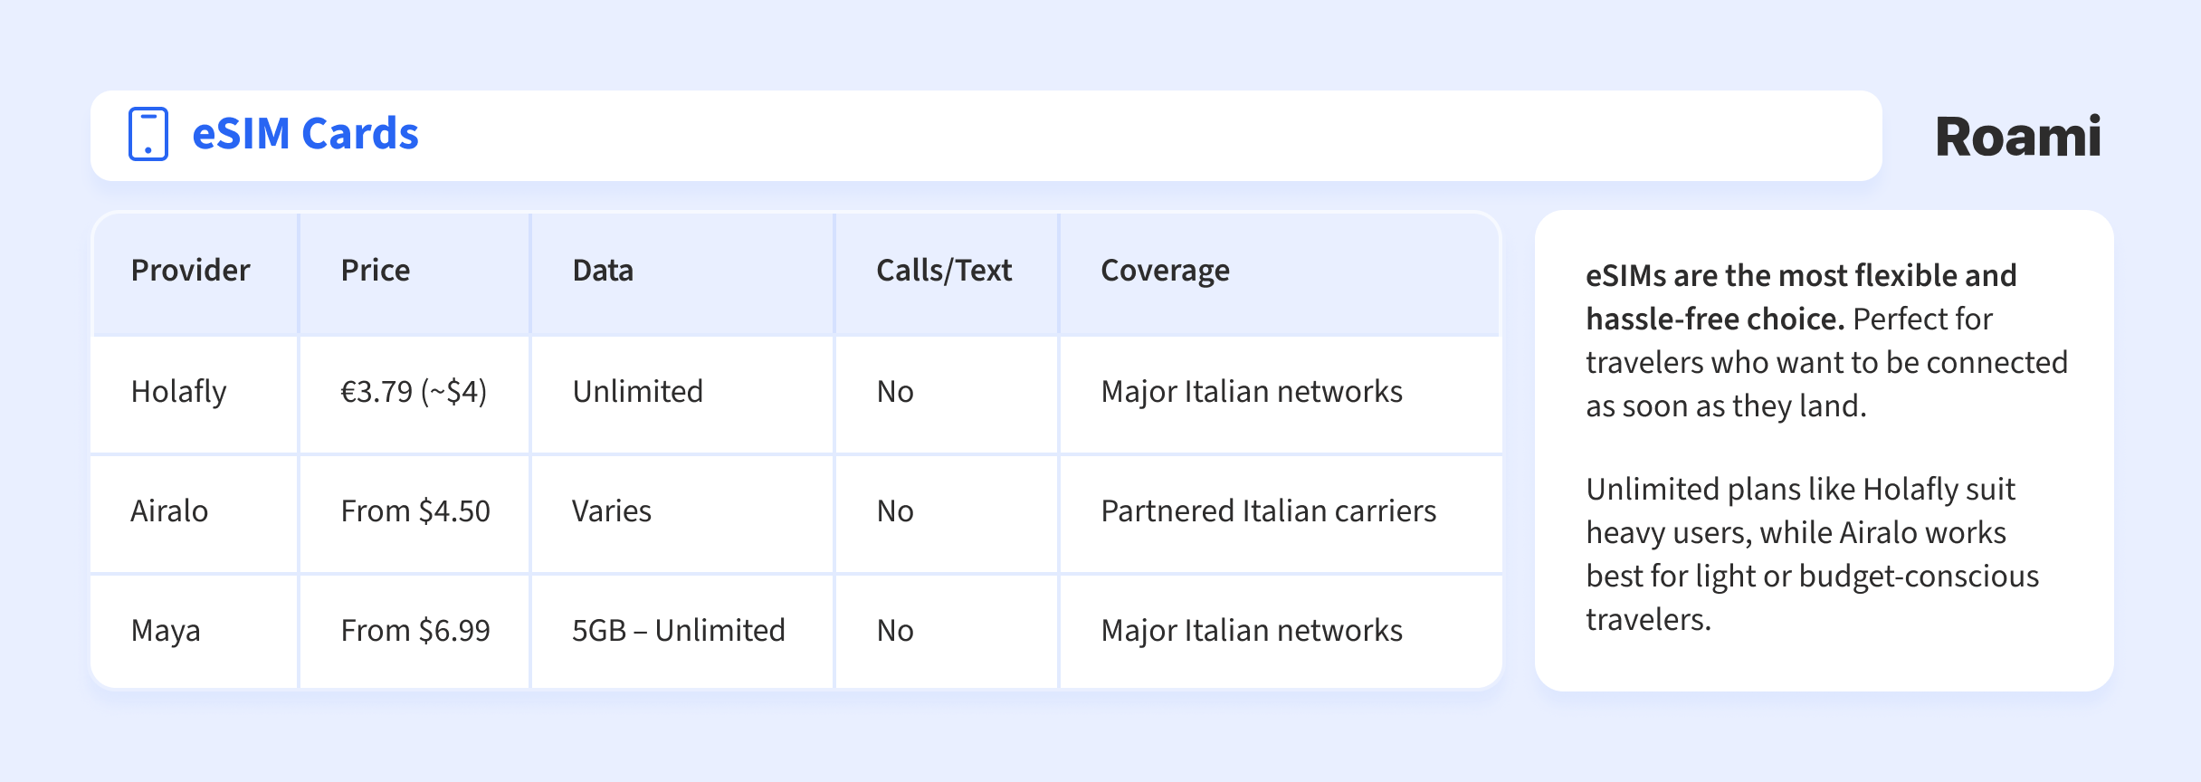Select the Maya provider cell
The image size is (2201, 782).
tap(166, 631)
